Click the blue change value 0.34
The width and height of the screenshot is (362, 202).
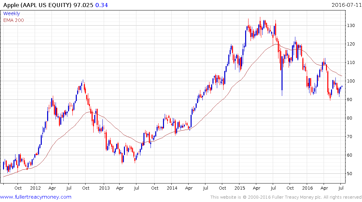tap(102, 5)
